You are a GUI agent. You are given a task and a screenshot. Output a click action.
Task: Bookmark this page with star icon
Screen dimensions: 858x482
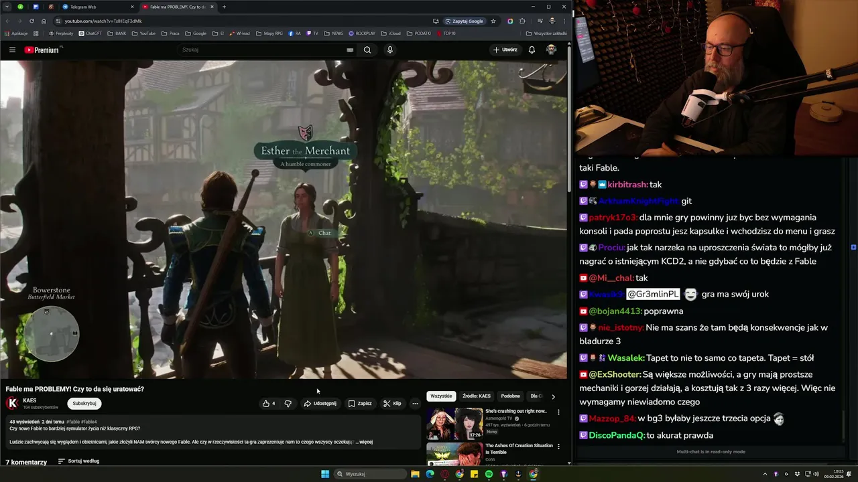493,21
